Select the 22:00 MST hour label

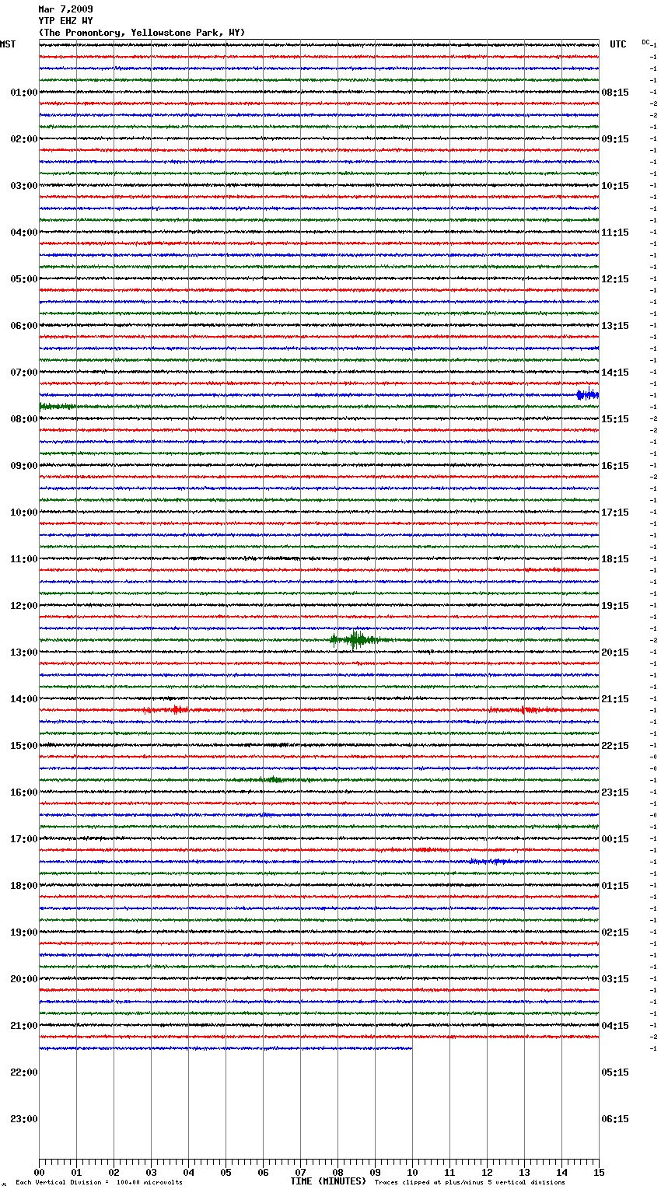tap(24, 1072)
